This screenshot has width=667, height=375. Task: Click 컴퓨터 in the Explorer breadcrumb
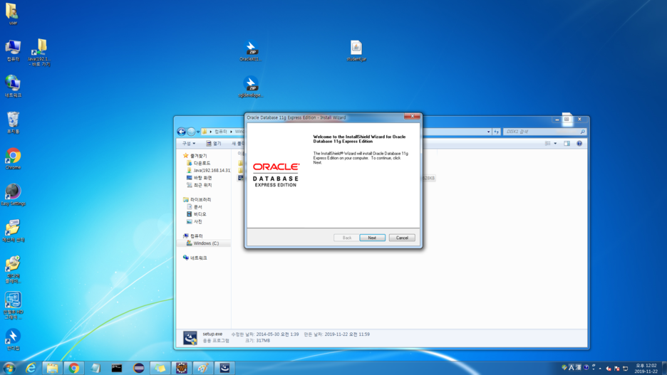220,132
